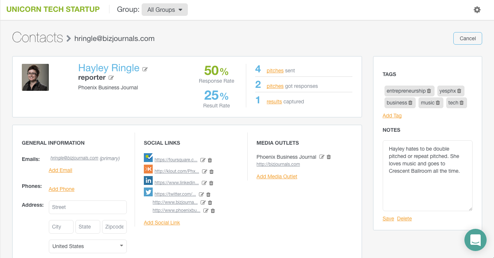Open the settings gear icon
494x258 pixels.
(x=477, y=10)
